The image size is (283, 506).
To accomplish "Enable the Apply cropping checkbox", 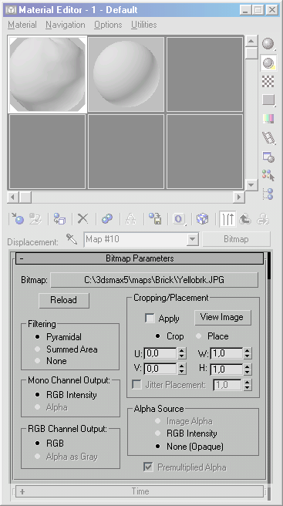I will [150, 319].
